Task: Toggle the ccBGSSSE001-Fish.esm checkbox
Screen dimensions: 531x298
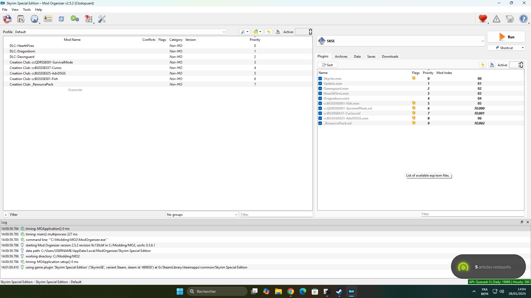Action: (320, 103)
